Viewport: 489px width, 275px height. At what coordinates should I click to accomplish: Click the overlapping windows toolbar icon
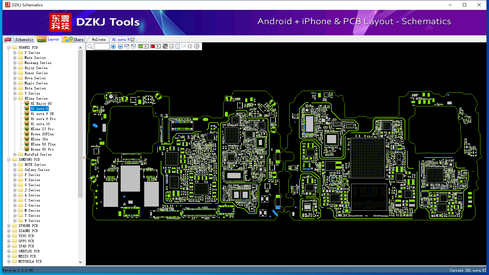[x=165, y=46]
